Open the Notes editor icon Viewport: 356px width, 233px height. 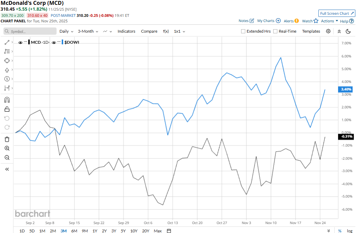pyautogui.click(x=251, y=21)
